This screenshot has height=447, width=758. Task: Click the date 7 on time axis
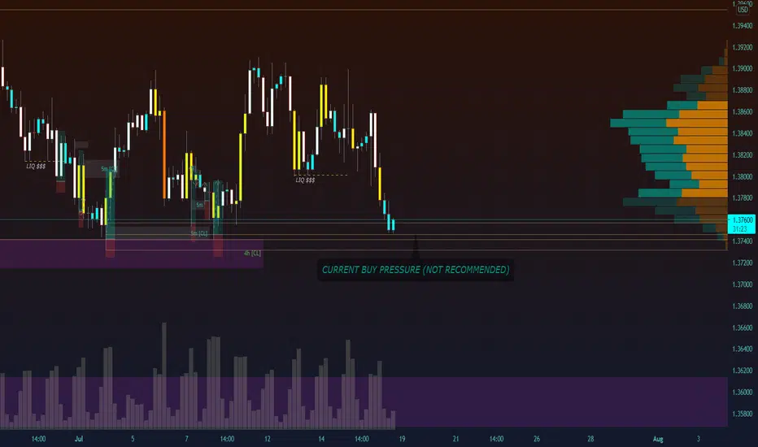point(186,439)
